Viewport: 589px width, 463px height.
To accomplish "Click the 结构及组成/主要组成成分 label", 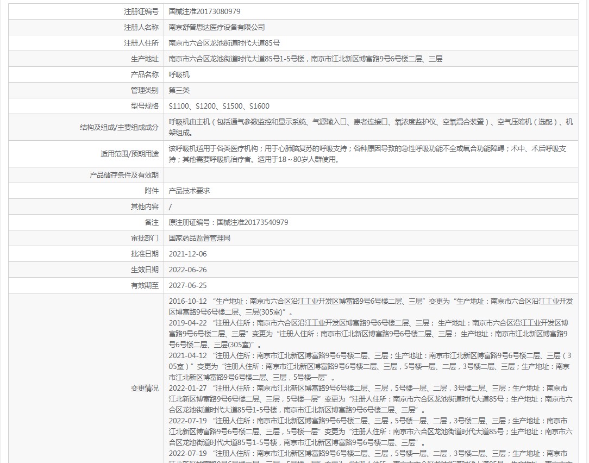I will point(119,127).
